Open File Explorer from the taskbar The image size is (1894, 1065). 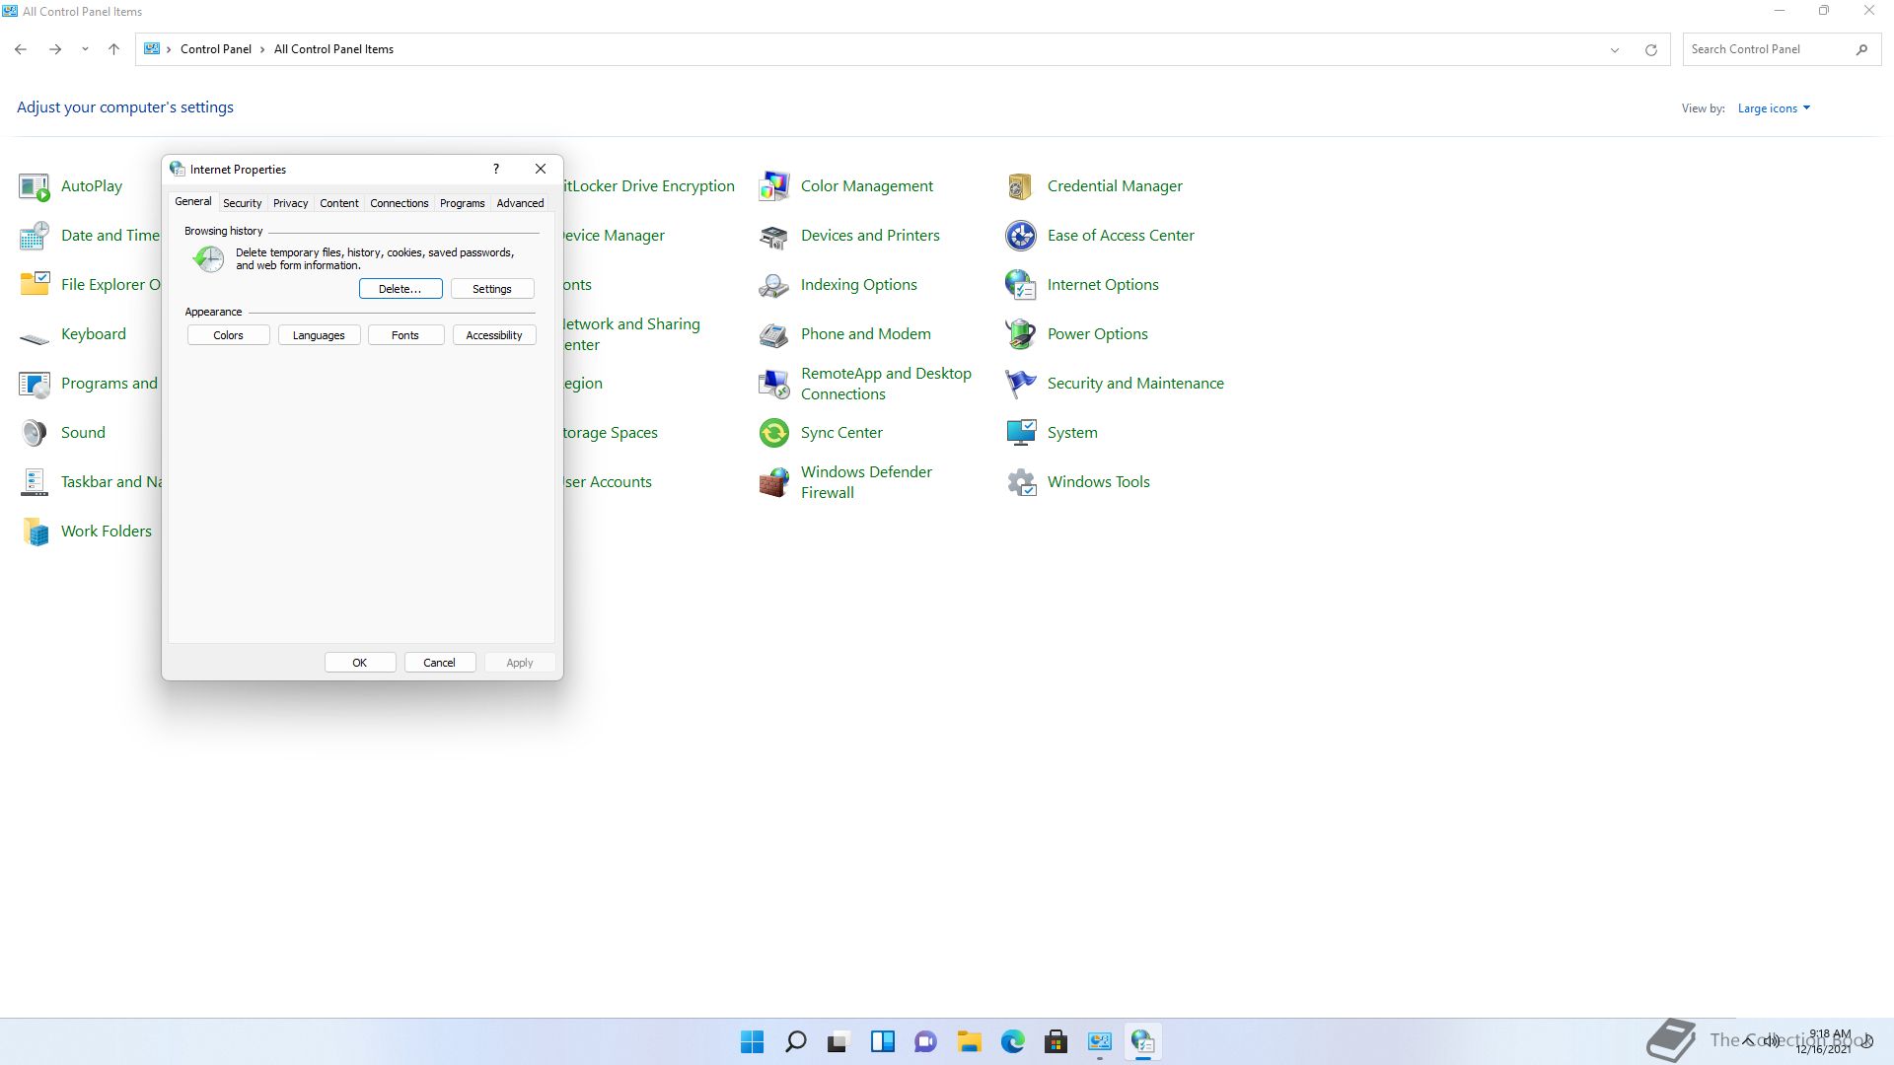[969, 1041]
